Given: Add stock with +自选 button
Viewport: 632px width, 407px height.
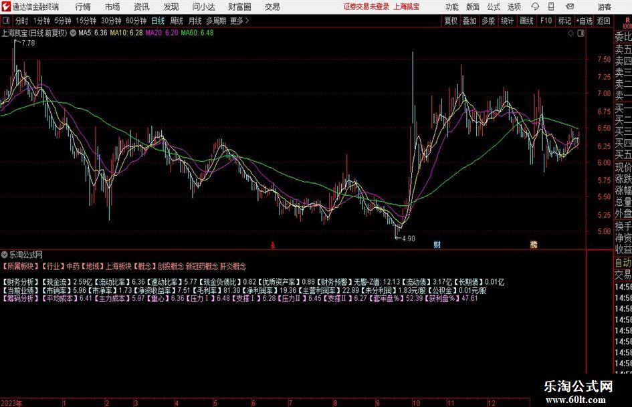Looking at the screenshot, I should [x=585, y=21].
